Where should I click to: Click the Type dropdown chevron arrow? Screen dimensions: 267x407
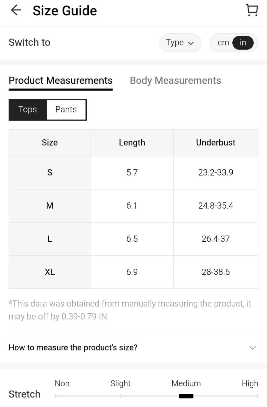191,43
